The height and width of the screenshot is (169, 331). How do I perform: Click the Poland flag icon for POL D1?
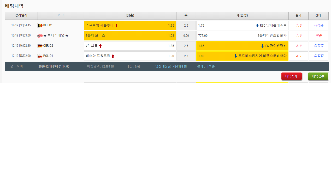point(40,56)
